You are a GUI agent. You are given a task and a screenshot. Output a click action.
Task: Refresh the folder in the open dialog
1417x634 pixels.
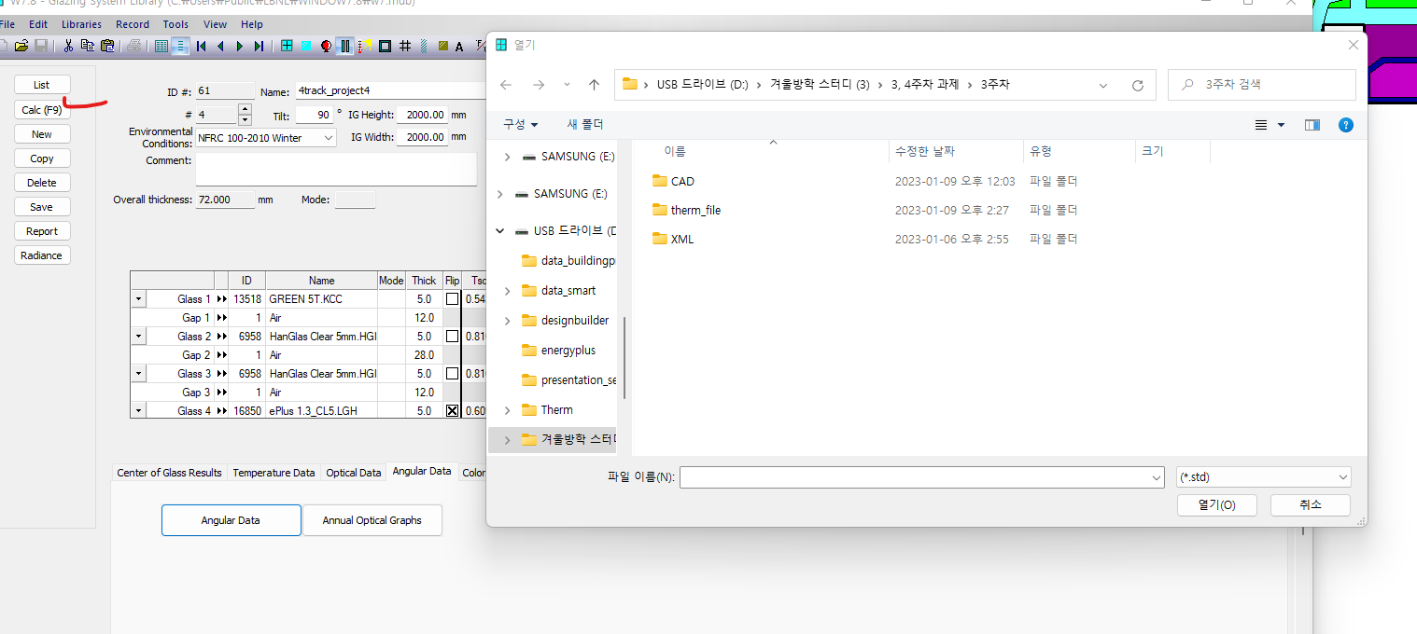point(1137,85)
